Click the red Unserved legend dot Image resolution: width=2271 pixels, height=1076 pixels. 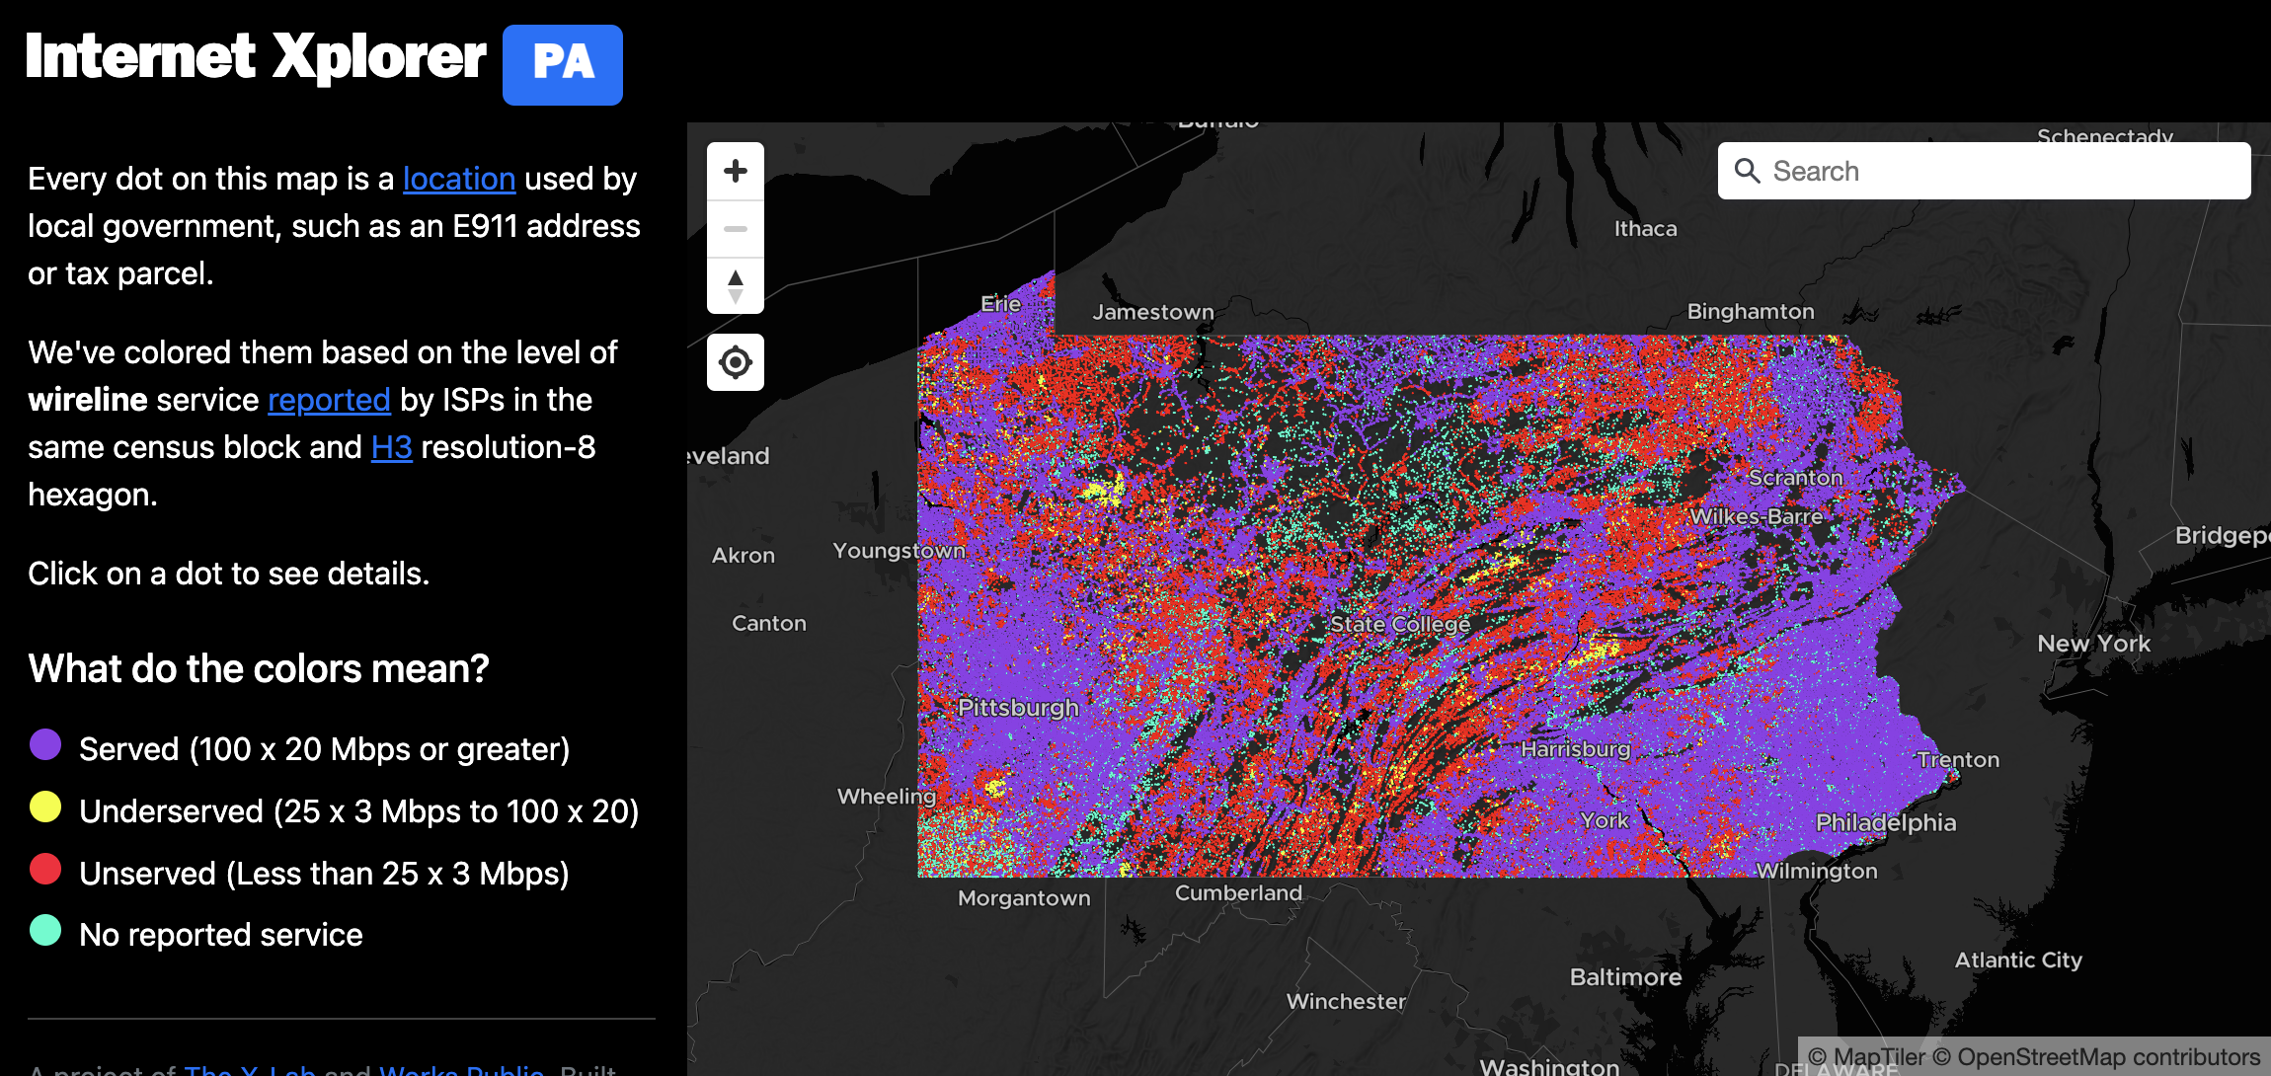click(45, 869)
